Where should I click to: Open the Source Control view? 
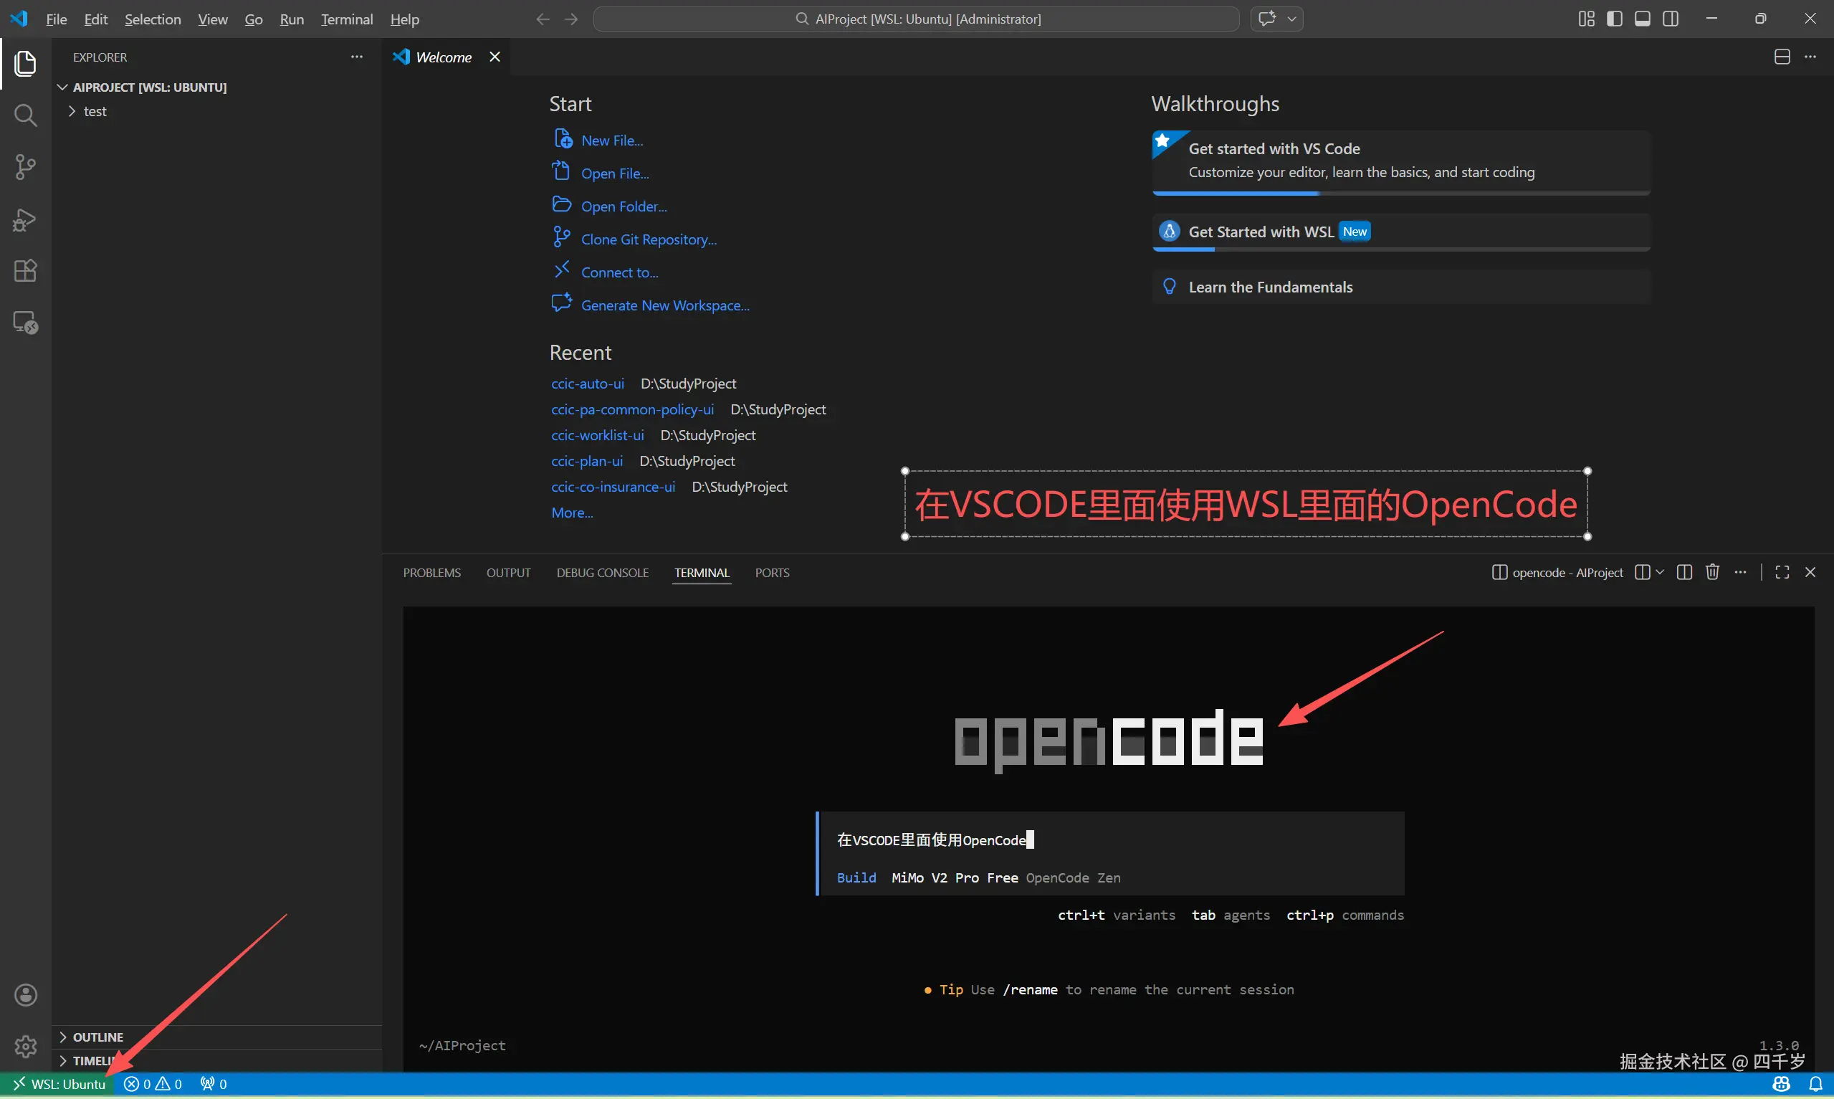click(x=25, y=166)
